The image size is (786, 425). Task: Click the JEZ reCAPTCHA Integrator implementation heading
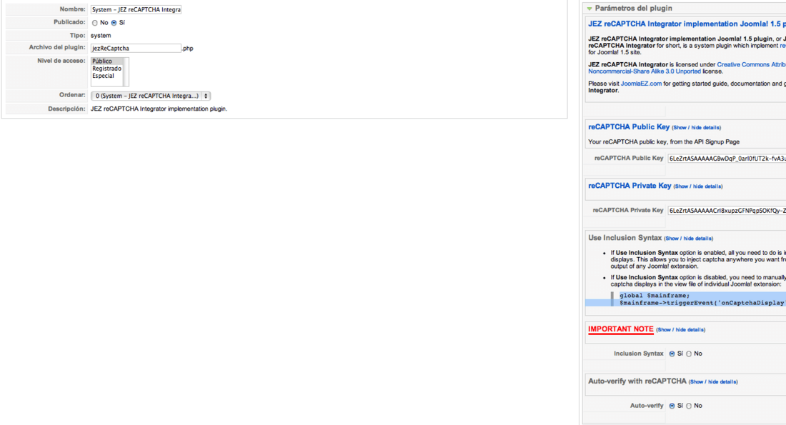[x=687, y=24]
